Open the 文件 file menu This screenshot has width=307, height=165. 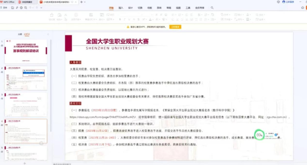[x=5, y=8]
